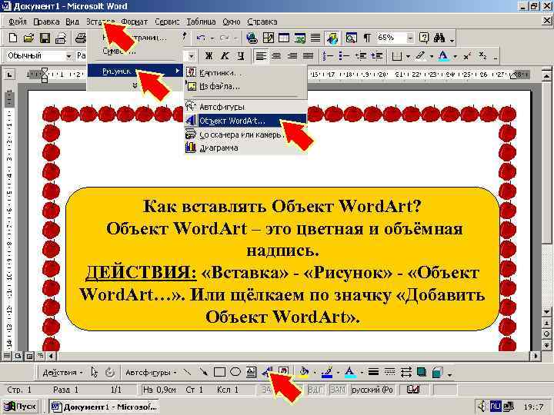
Task: Toggle the paragraph marks ¶ button
Action: click(x=368, y=38)
